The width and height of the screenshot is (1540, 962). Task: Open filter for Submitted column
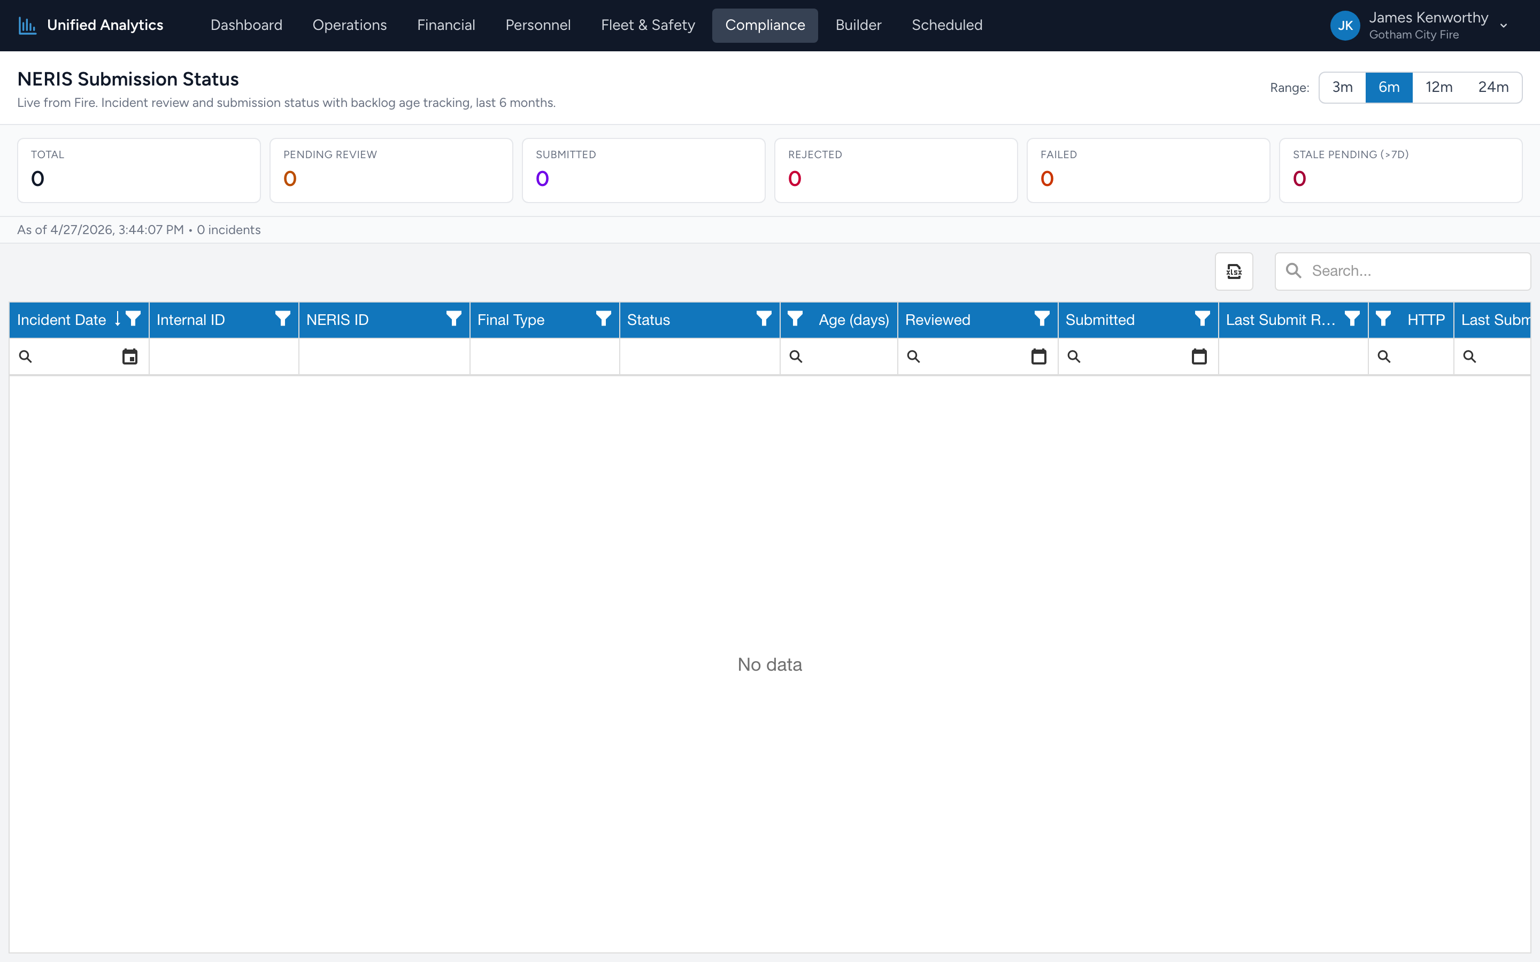pos(1202,319)
